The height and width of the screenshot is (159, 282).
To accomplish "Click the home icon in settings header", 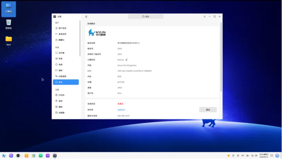I will click(x=86, y=17).
